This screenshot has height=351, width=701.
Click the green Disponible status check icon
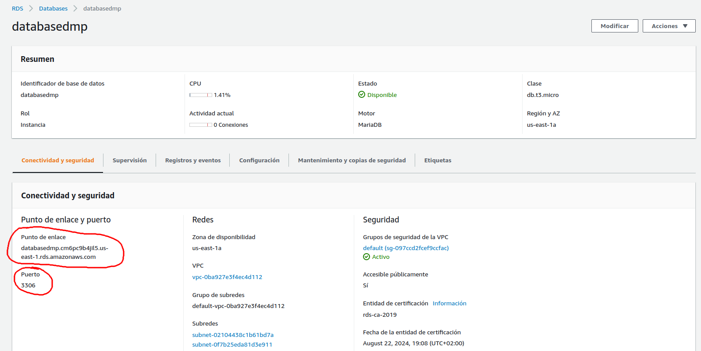362,95
